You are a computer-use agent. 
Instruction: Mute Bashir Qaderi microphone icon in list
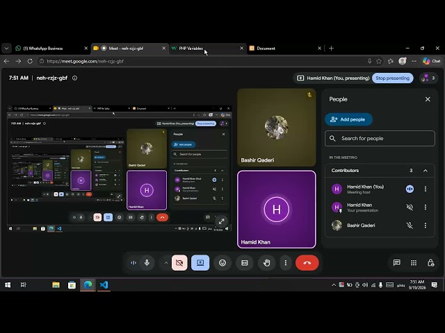click(410, 225)
